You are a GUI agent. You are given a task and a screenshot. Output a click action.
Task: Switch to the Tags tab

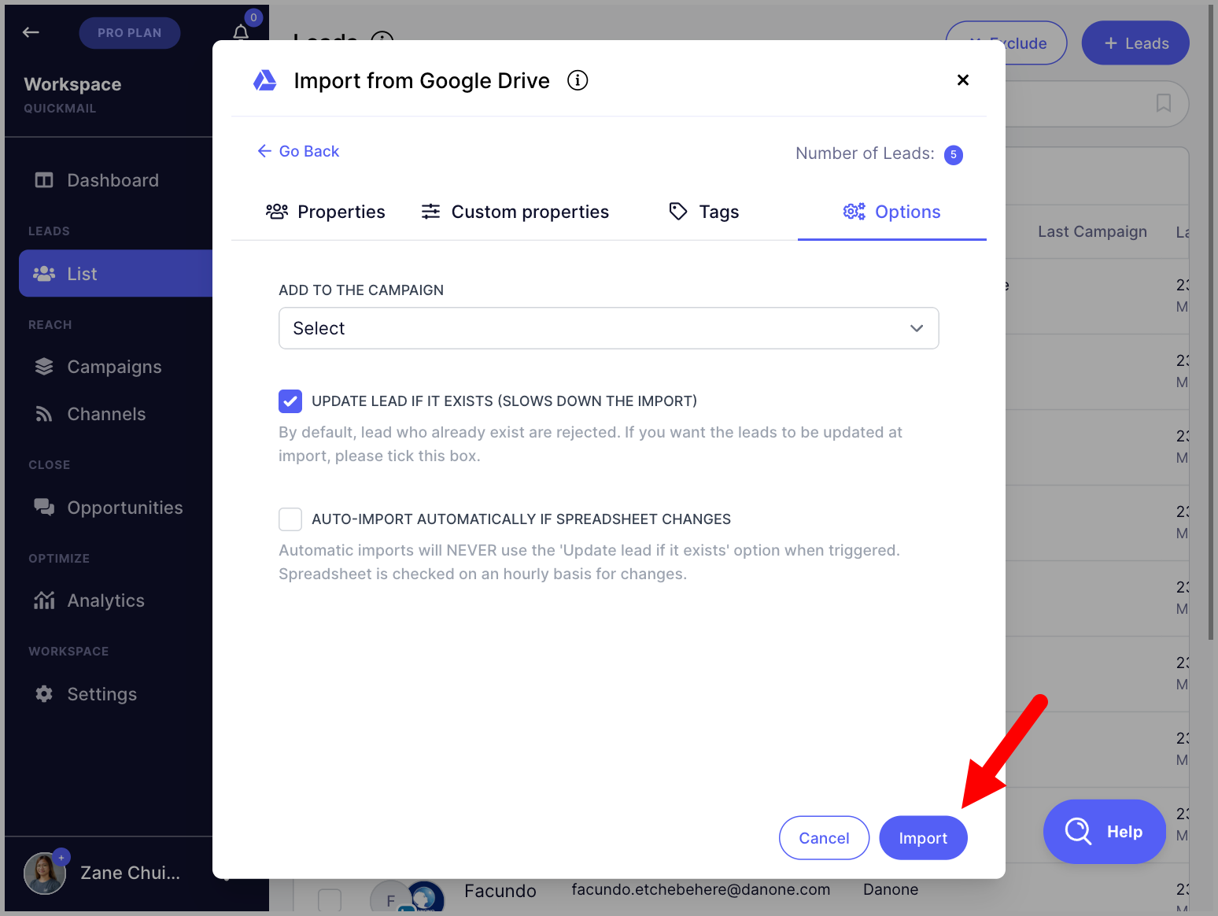click(703, 212)
